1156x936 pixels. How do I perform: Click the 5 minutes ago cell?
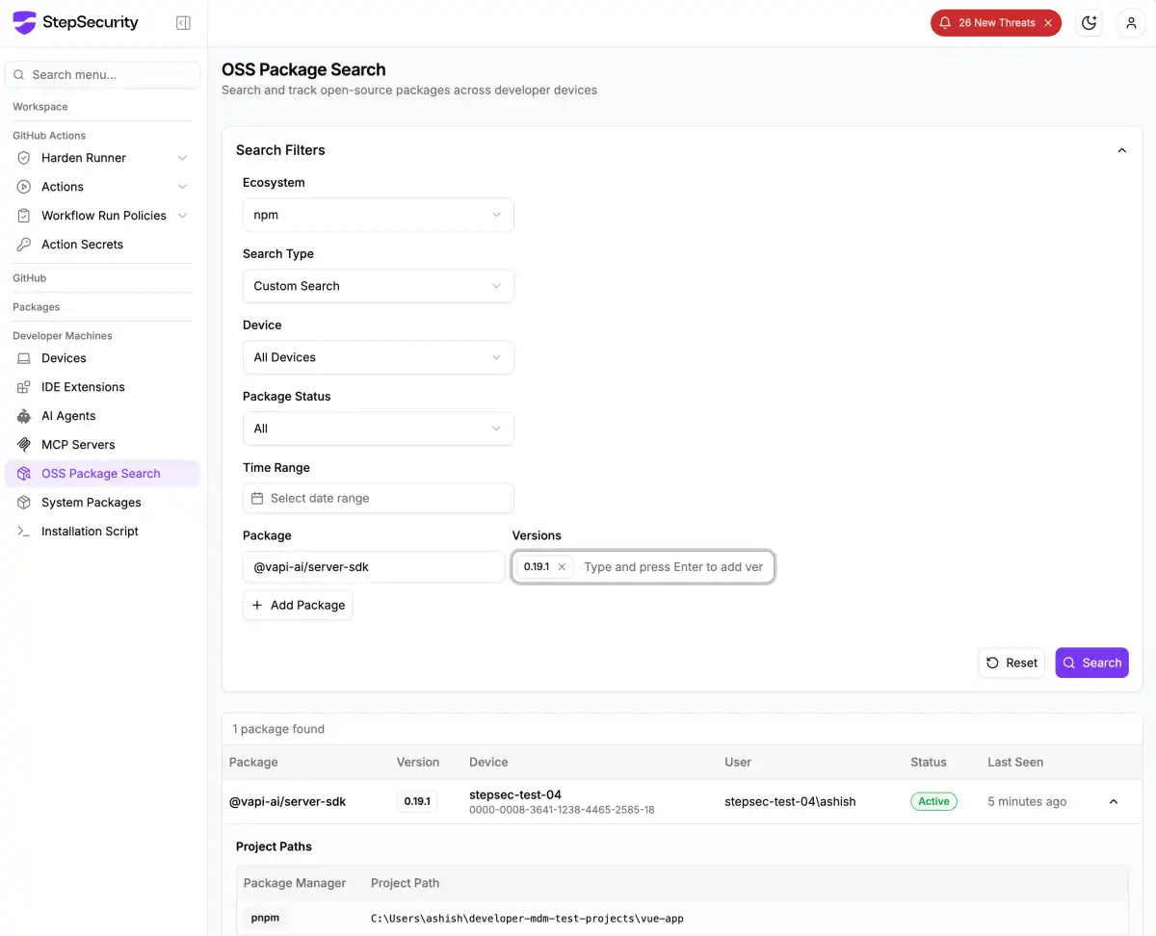coord(1027,801)
